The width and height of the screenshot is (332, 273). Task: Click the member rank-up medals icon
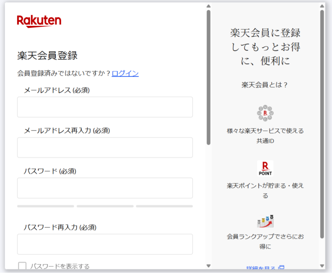pyautogui.click(x=265, y=221)
